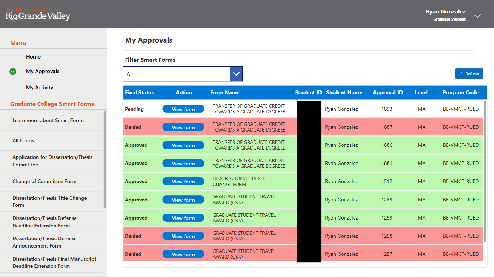Image resolution: width=494 pixels, height=277 pixels.
Task: View form for denied approval 1887
Action: tap(183, 127)
